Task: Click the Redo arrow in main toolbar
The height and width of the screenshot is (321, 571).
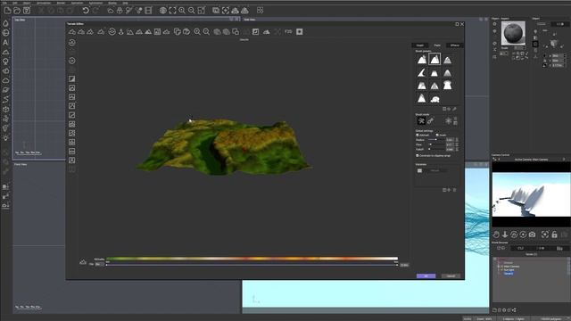Action: (95, 11)
